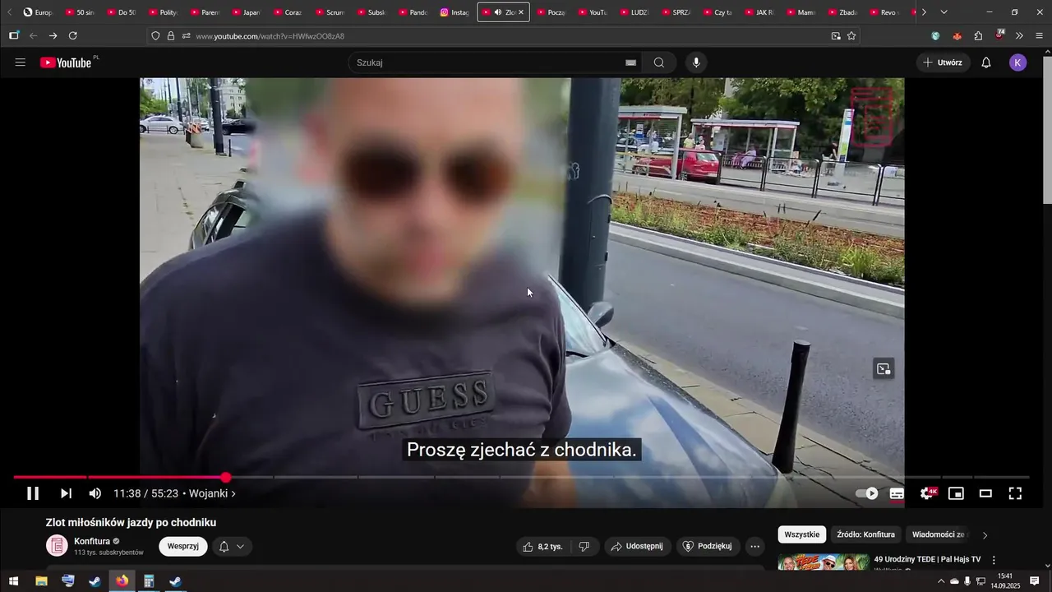Open the list all tabs dropdown
The image size is (1052, 592).
click(944, 12)
